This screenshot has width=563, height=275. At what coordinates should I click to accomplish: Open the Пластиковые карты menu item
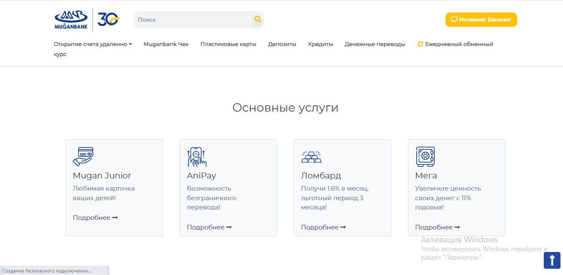(228, 44)
